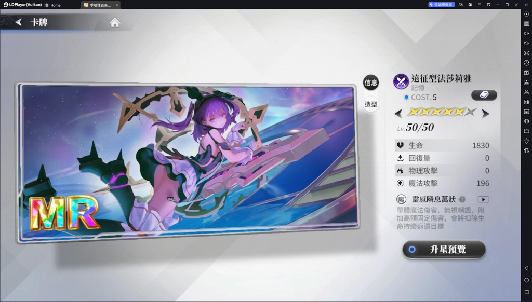
Task: Select the running game tab
Action: [x=99, y=5]
